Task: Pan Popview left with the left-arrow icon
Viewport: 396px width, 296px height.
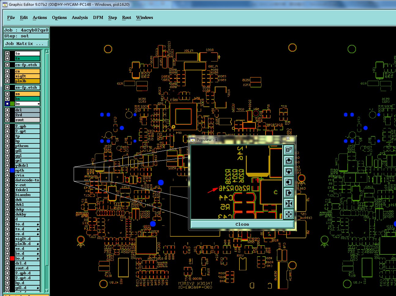Action: 289,182
